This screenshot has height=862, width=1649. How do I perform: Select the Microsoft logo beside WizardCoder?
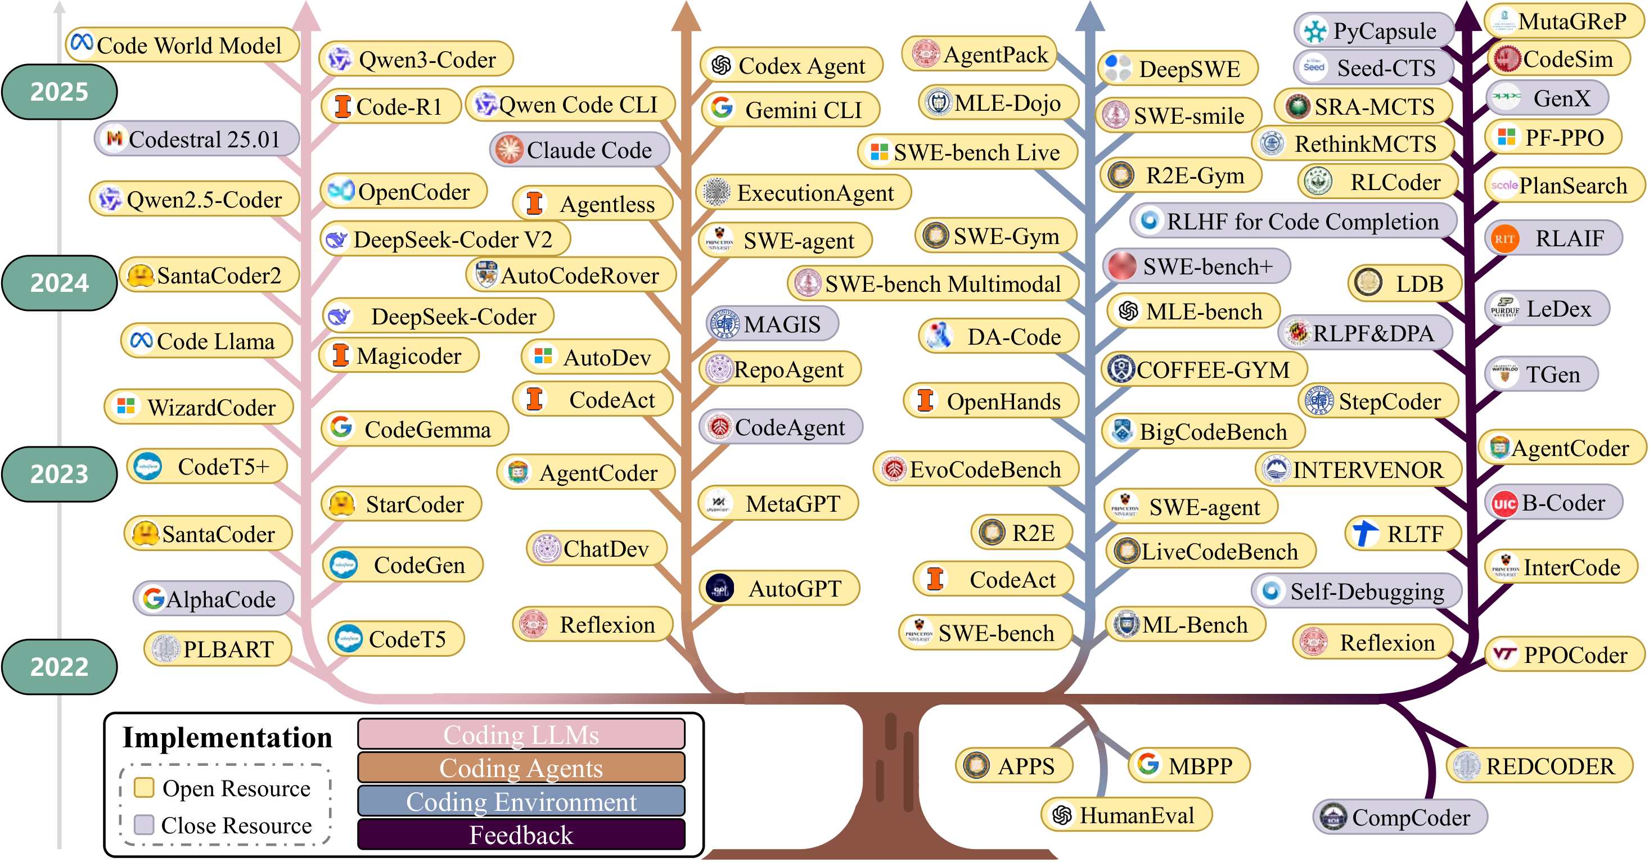[125, 406]
